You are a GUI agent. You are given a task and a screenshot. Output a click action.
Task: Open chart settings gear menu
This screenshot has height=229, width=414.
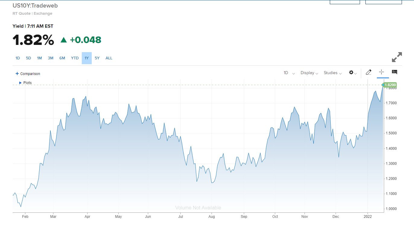353,73
